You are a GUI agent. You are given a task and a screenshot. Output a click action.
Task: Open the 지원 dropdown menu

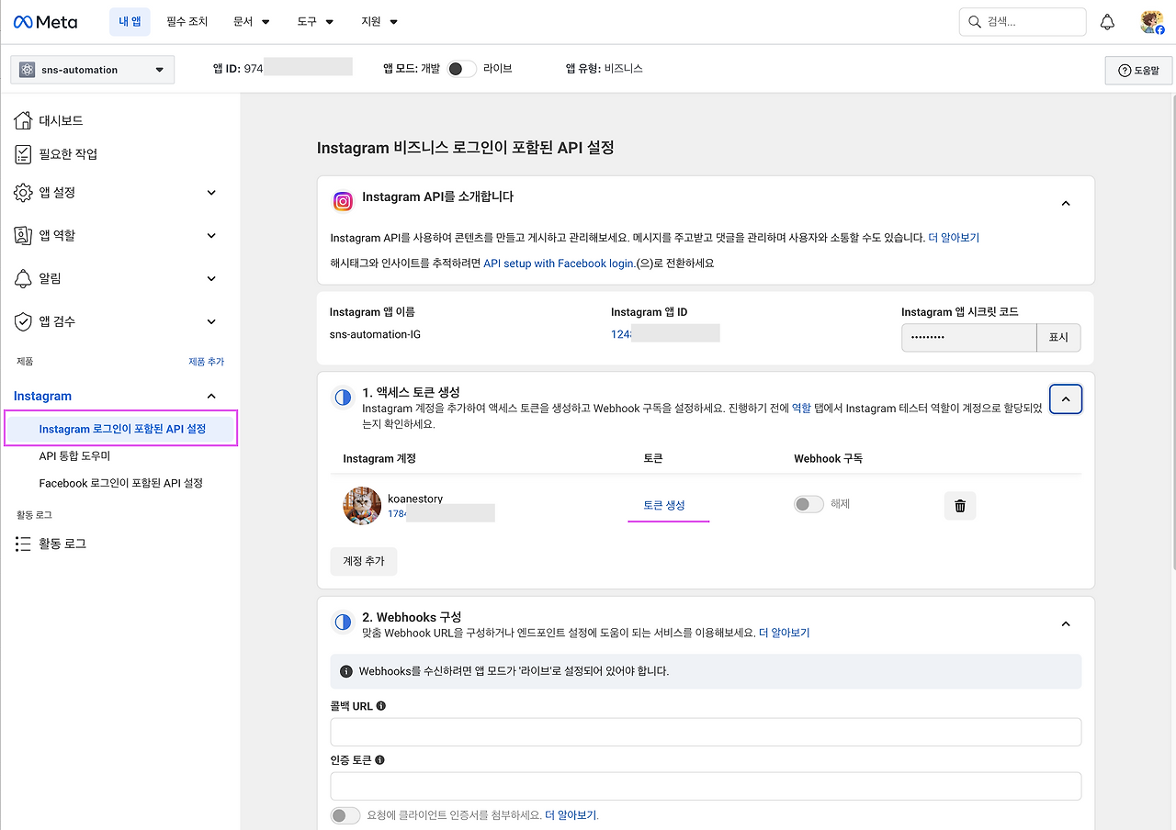379,21
